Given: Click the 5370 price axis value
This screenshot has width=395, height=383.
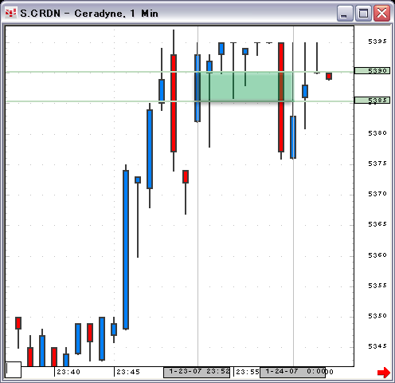Looking at the screenshot, I should tap(377, 194).
